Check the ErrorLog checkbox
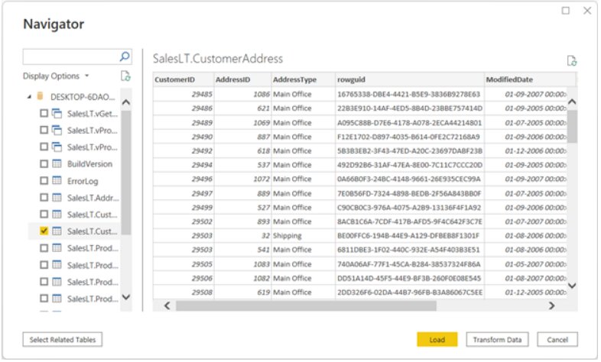 click(44, 180)
